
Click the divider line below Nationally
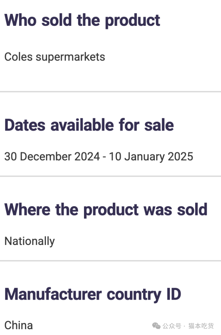111,261
